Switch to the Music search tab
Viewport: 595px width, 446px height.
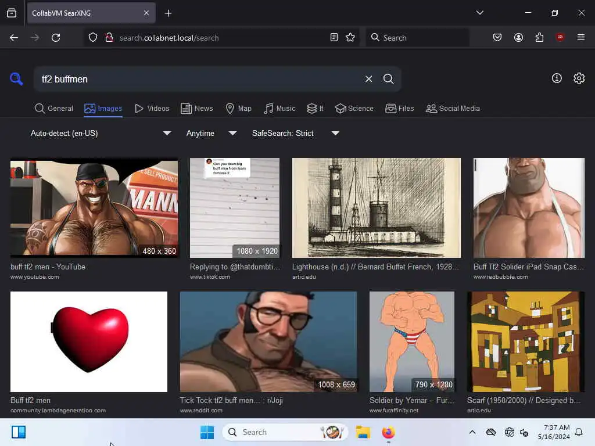(x=279, y=109)
